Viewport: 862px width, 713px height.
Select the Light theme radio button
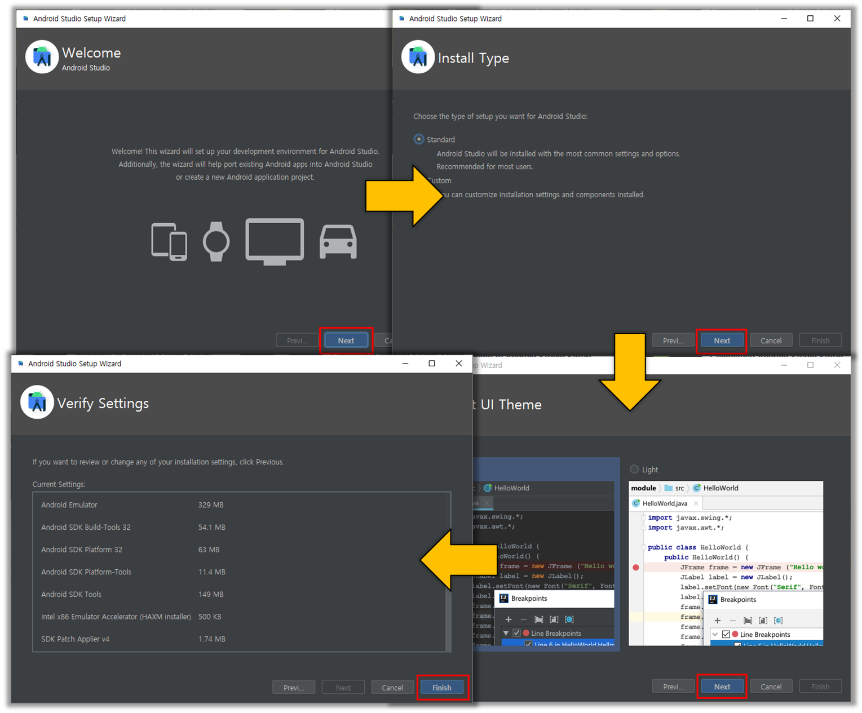[x=634, y=469]
